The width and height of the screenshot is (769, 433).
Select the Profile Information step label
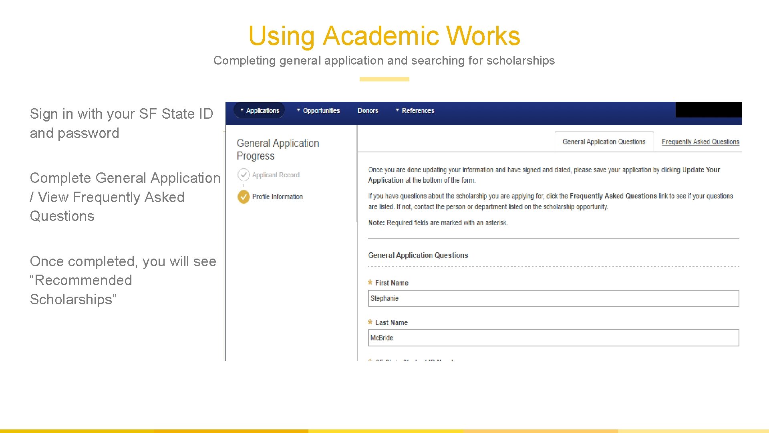coord(277,197)
